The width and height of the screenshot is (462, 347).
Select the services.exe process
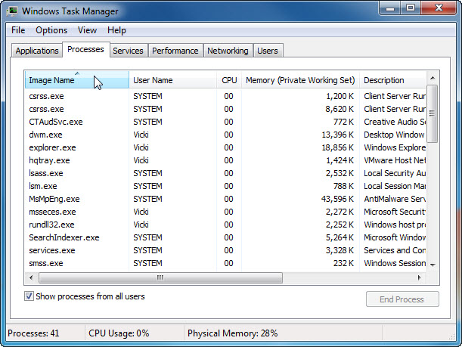(x=225, y=250)
